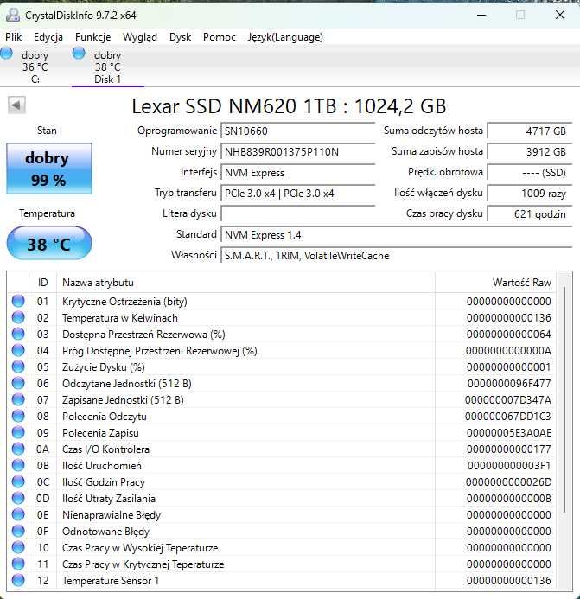The width and height of the screenshot is (580, 599).
Task: Open the Pomoc menu
Action: tap(220, 37)
